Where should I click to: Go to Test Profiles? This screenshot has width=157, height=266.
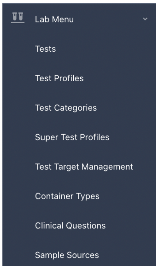pyautogui.click(x=59, y=78)
